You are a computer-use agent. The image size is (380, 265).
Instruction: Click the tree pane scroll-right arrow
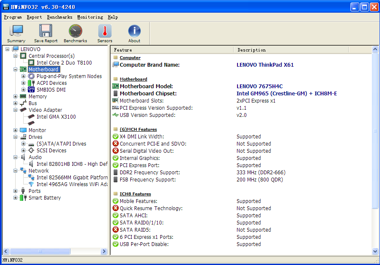[x=104, y=251]
